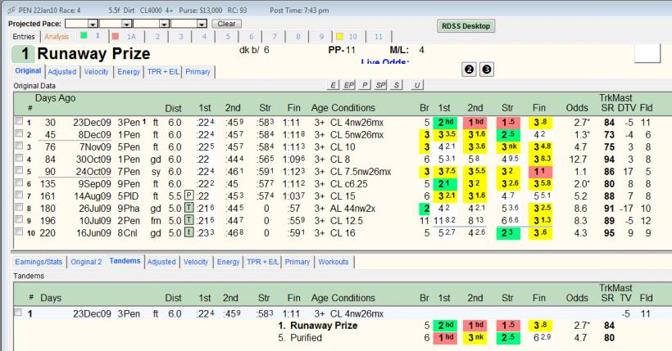Open the fourth Projected Pace dropdown
Image resolution: width=672 pixels, height=351 pixels.
click(x=202, y=24)
